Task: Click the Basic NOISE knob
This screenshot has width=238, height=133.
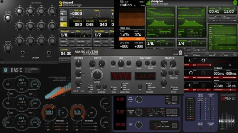Action: [x=35, y=113]
